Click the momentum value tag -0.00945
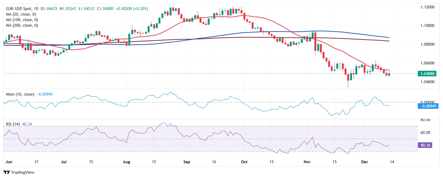 click(428, 106)
